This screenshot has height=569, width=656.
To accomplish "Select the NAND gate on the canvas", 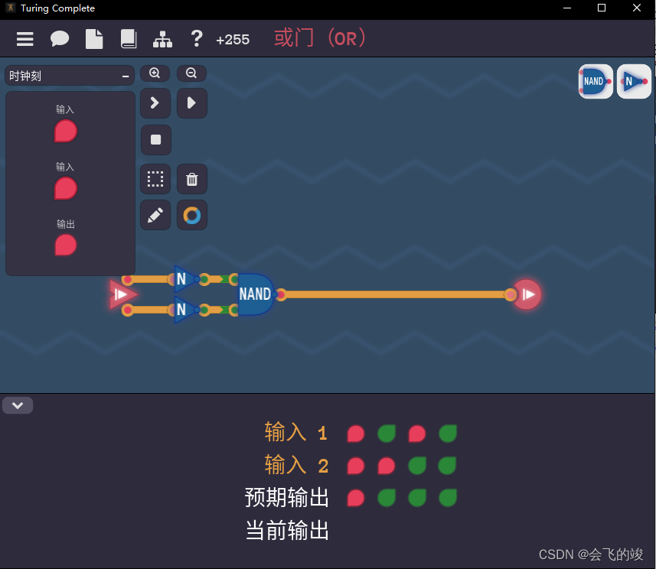I will point(255,294).
